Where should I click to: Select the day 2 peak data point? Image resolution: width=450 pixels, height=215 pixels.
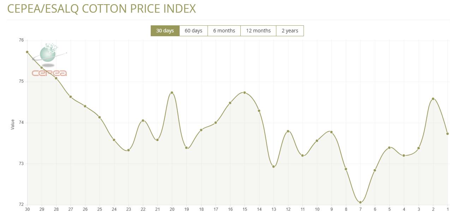(x=433, y=99)
